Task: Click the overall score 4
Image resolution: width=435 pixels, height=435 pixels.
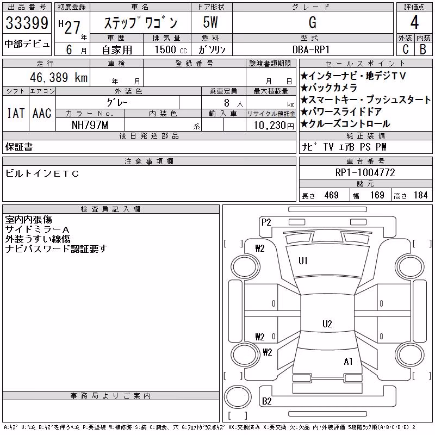Action: coord(414,22)
